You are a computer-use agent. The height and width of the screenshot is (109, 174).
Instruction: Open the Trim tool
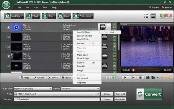[x=49, y=16]
